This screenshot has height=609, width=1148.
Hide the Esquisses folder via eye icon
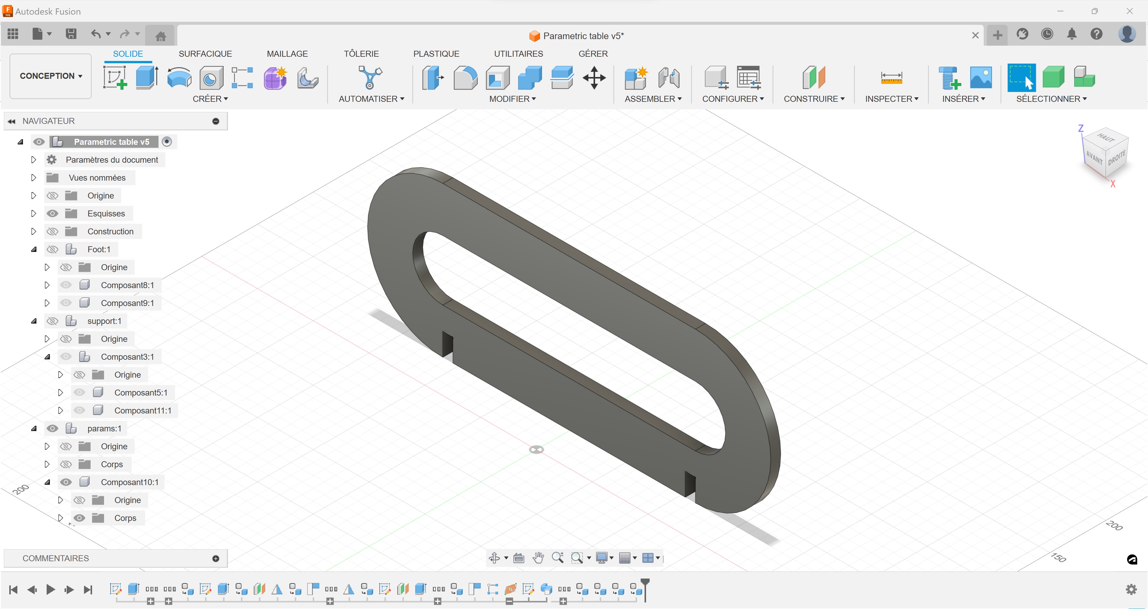pos(52,214)
